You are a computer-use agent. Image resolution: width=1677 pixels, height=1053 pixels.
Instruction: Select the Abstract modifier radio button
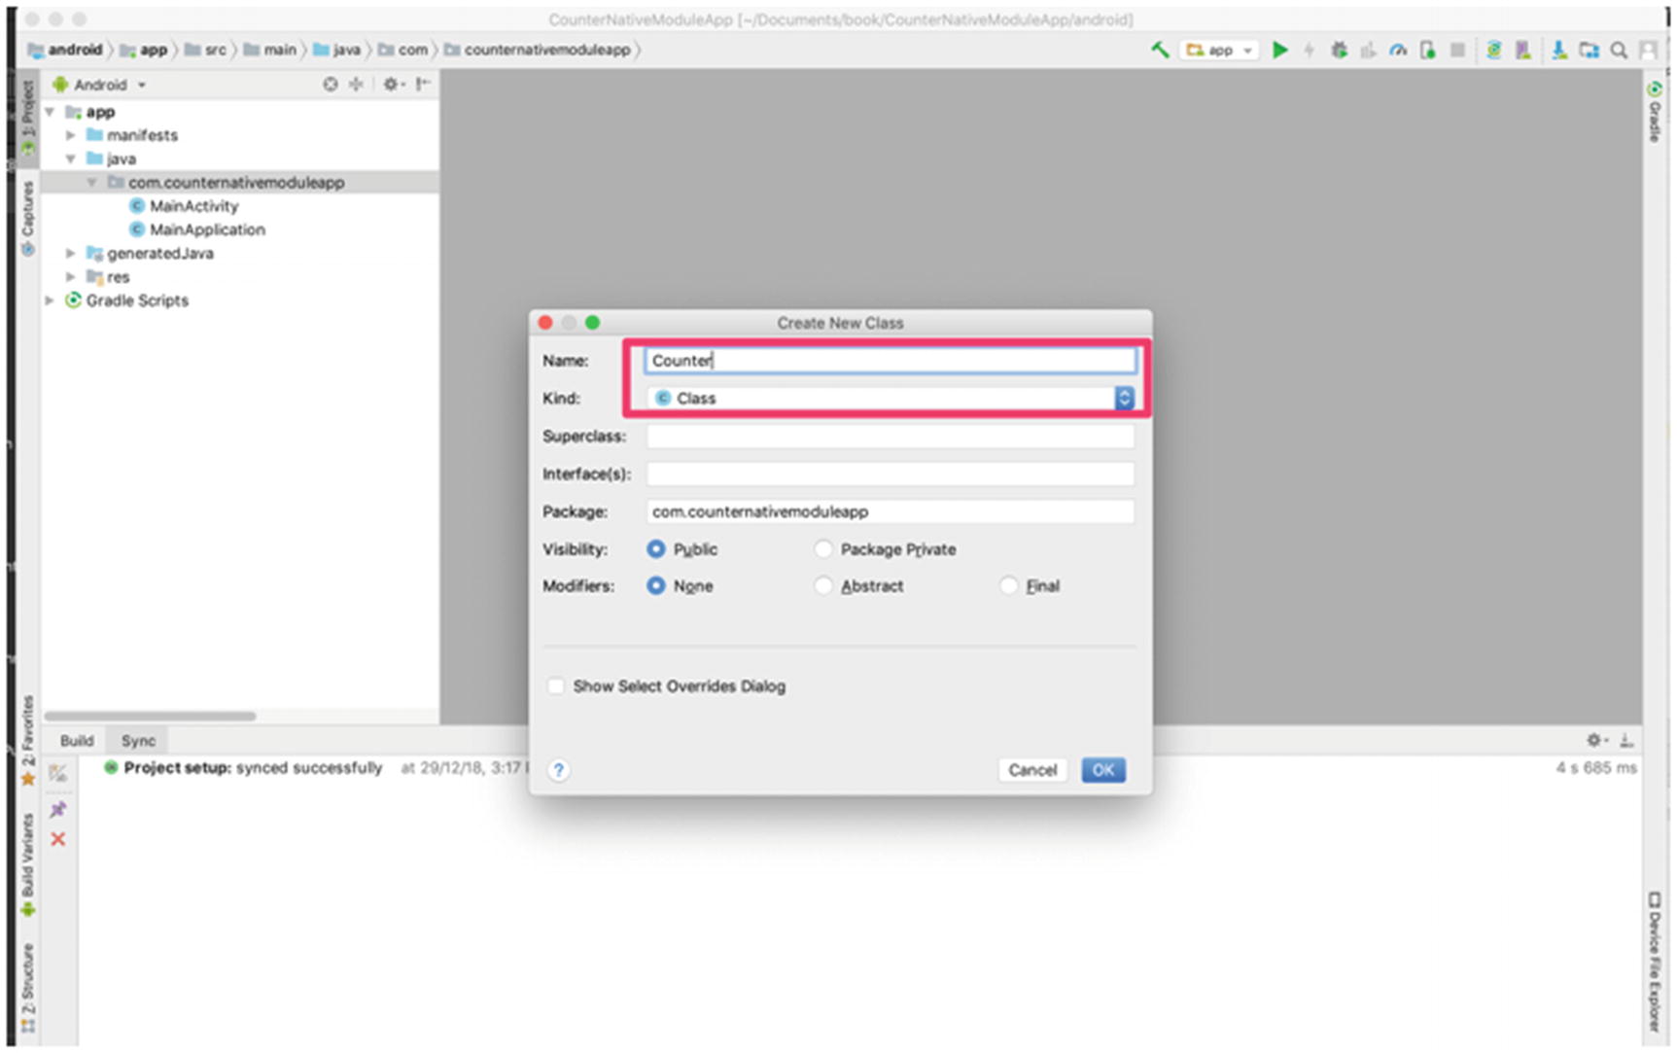point(823,586)
